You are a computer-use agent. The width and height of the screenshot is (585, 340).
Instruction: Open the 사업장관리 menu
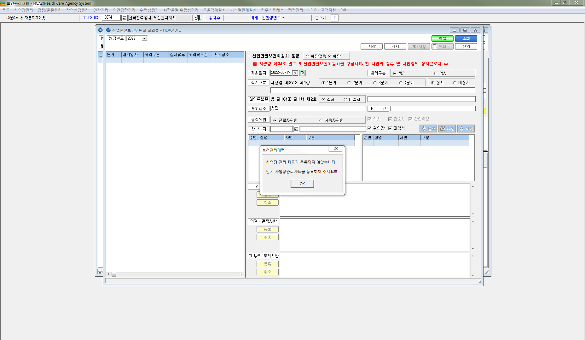pos(23,10)
